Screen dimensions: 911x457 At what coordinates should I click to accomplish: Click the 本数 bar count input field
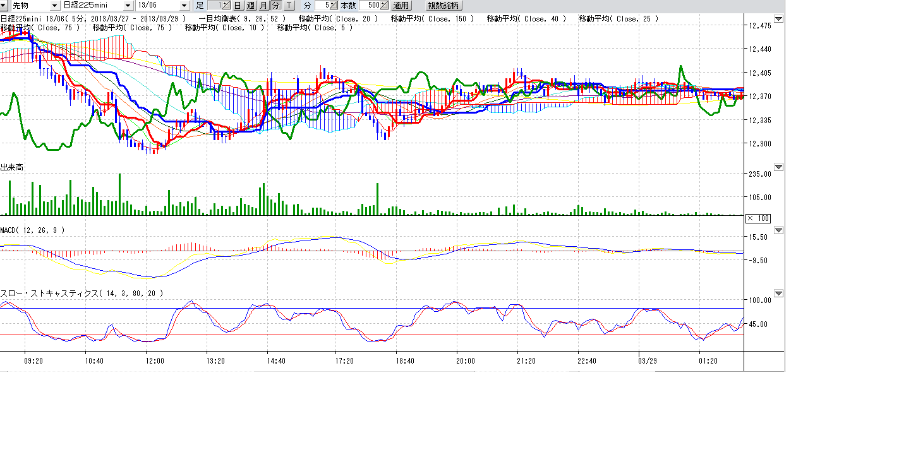click(370, 6)
